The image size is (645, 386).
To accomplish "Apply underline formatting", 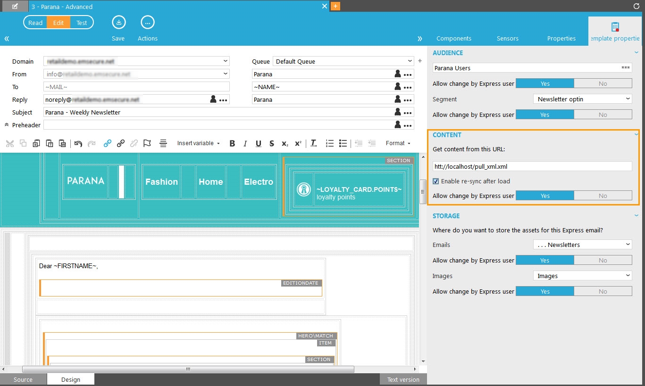I will pos(258,143).
